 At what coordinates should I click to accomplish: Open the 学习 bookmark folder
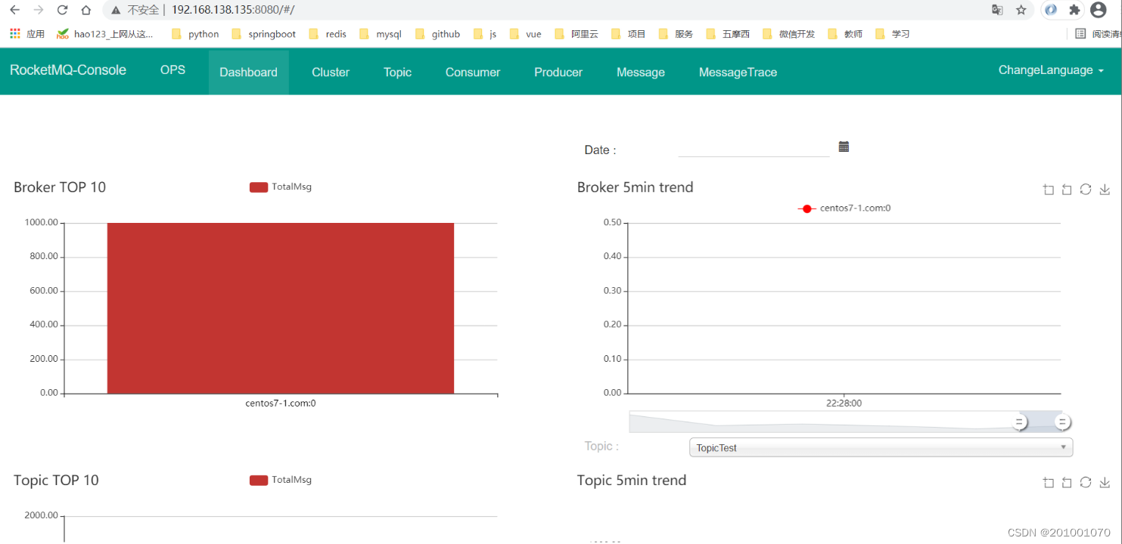893,34
